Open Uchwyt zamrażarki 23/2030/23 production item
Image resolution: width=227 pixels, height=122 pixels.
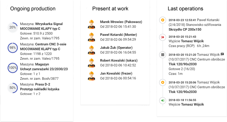pyautogui.click(x=44, y=69)
